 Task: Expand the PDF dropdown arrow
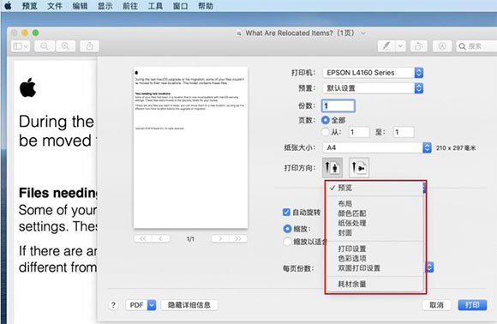coord(152,305)
